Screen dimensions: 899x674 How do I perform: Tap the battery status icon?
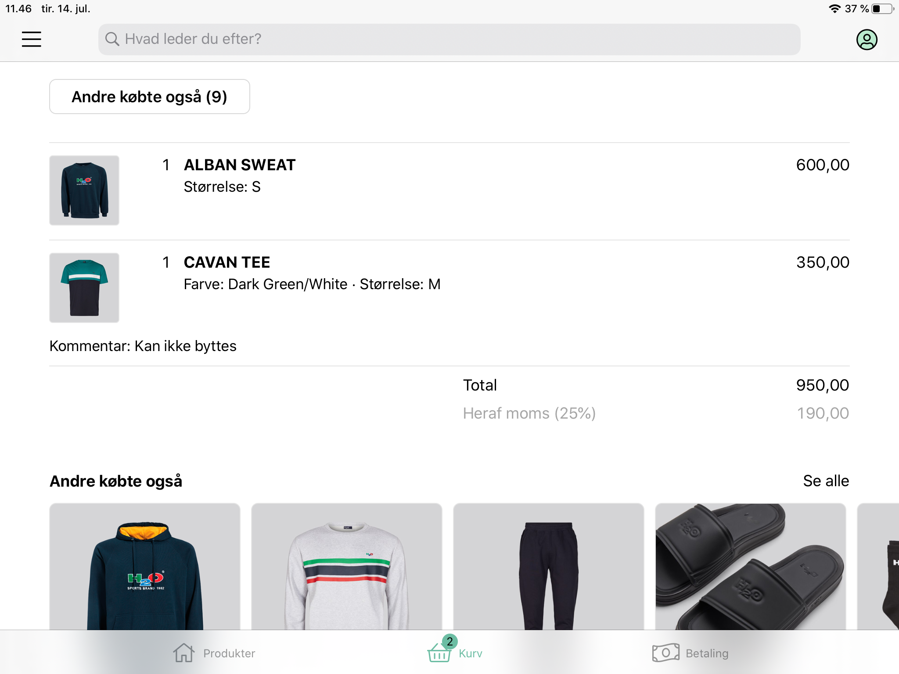click(882, 9)
